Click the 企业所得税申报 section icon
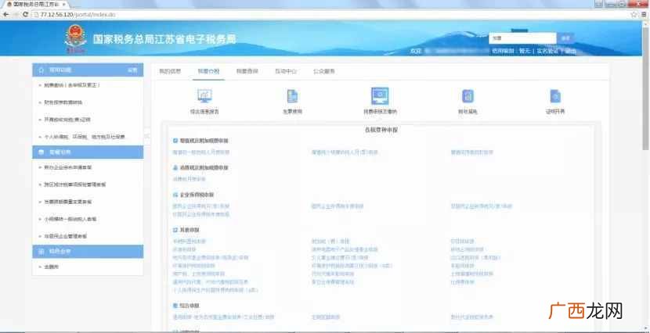 175,195
